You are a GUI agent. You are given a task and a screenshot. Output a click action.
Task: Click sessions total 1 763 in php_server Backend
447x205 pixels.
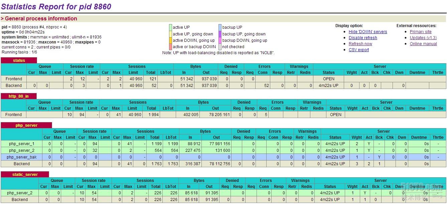tap(156, 164)
